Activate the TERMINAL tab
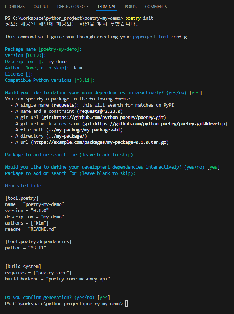234x314 pixels. tap(107, 7)
